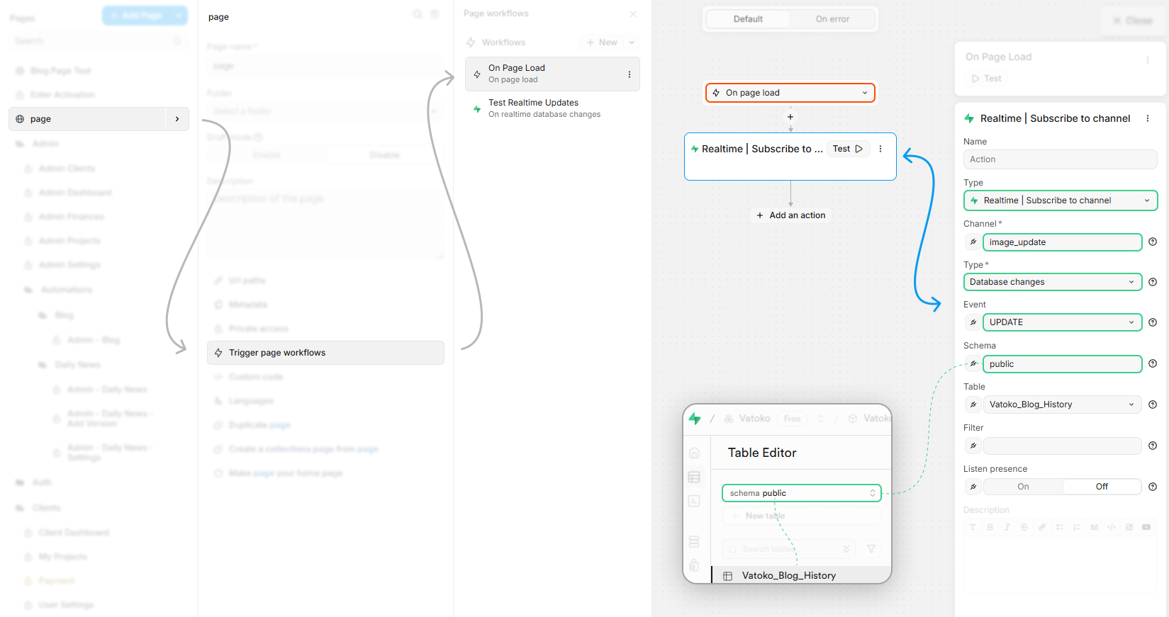Select the Default tab
The width and height of the screenshot is (1169, 617).
(748, 19)
